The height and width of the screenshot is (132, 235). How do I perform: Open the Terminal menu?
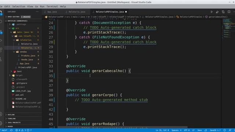click(x=52, y=7)
